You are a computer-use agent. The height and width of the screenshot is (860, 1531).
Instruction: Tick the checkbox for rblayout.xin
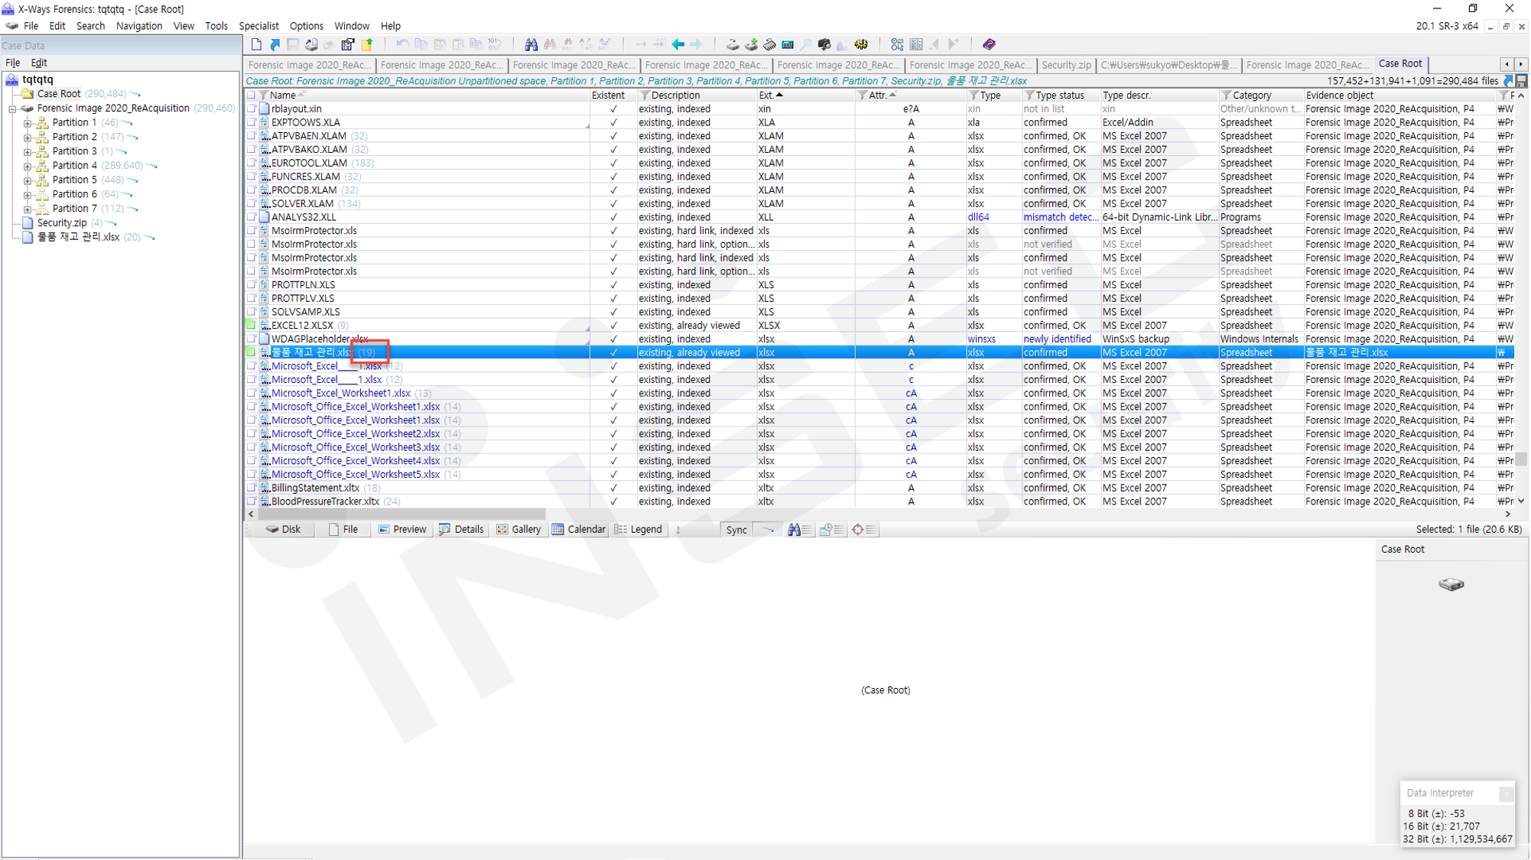[x=252, y=109]
